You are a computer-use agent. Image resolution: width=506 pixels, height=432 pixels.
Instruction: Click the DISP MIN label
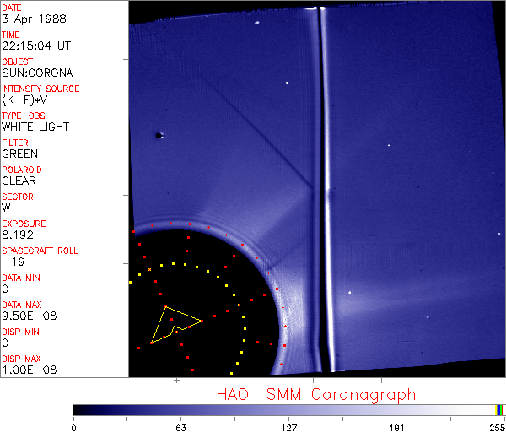[x=20, y=332]
